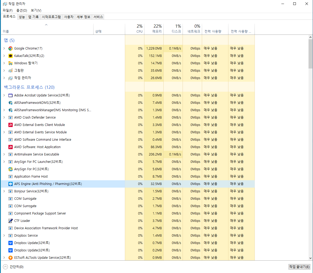This screenshot has height=273, width=313.
Task: Click the 그림판 (Paint) palette icon
Action: [x=10, y=70]
